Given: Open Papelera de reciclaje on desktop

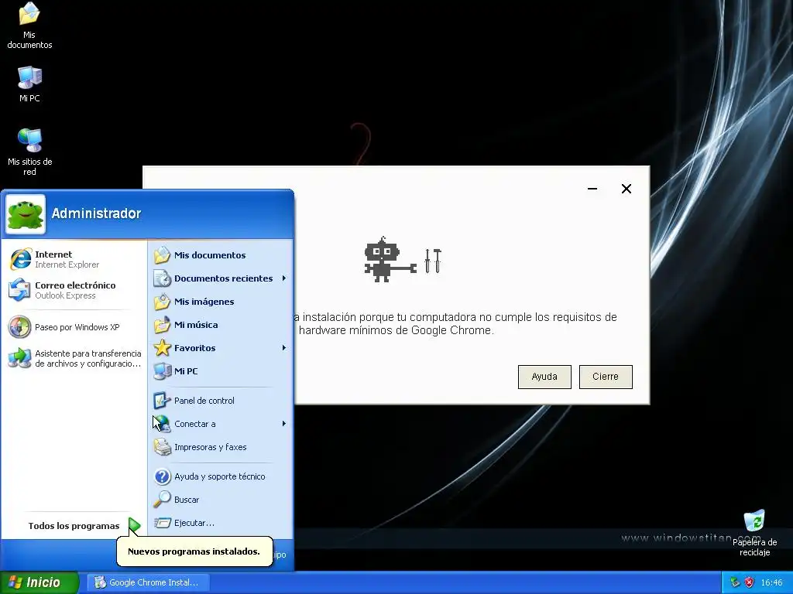Looking at the screenshot, I should pos(754,533).
